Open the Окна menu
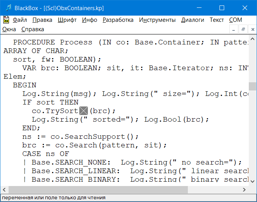Screen dimensions: 257x202 (x=9, y=29)
